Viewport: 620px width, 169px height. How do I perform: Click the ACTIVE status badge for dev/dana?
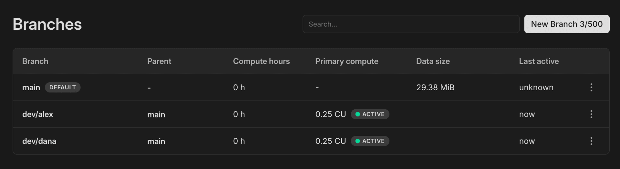pyautogui.click(x=370, y=141)
